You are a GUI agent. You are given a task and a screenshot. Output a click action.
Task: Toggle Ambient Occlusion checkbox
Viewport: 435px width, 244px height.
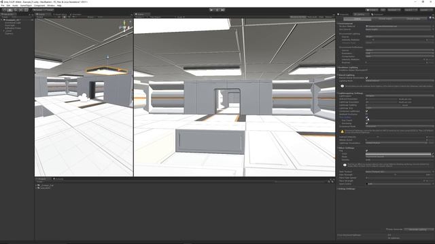pos(367,114)
